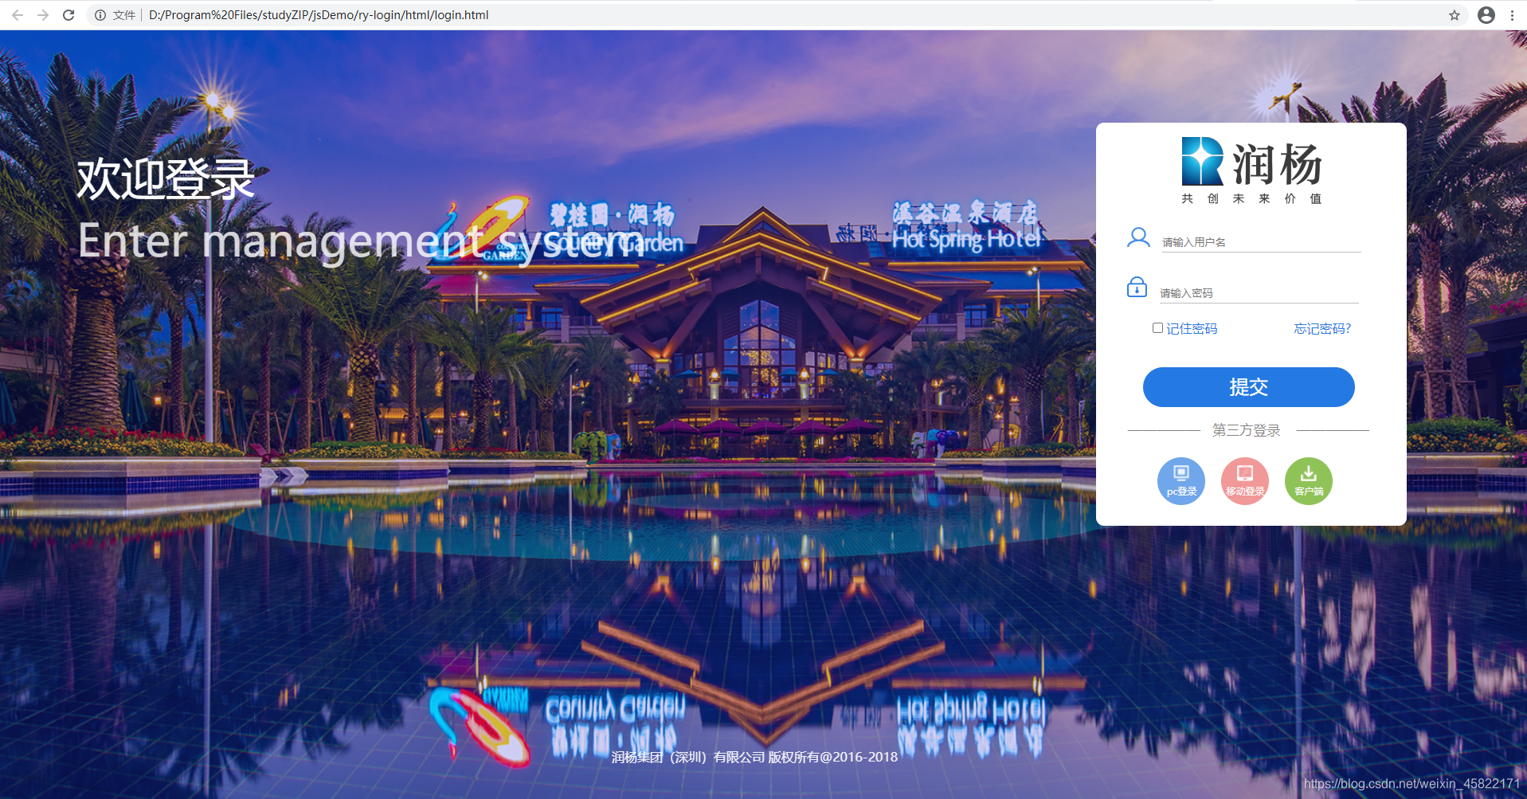
Task: Tick the 记住密码 checkbox
Action: (x=1157, y=328)
